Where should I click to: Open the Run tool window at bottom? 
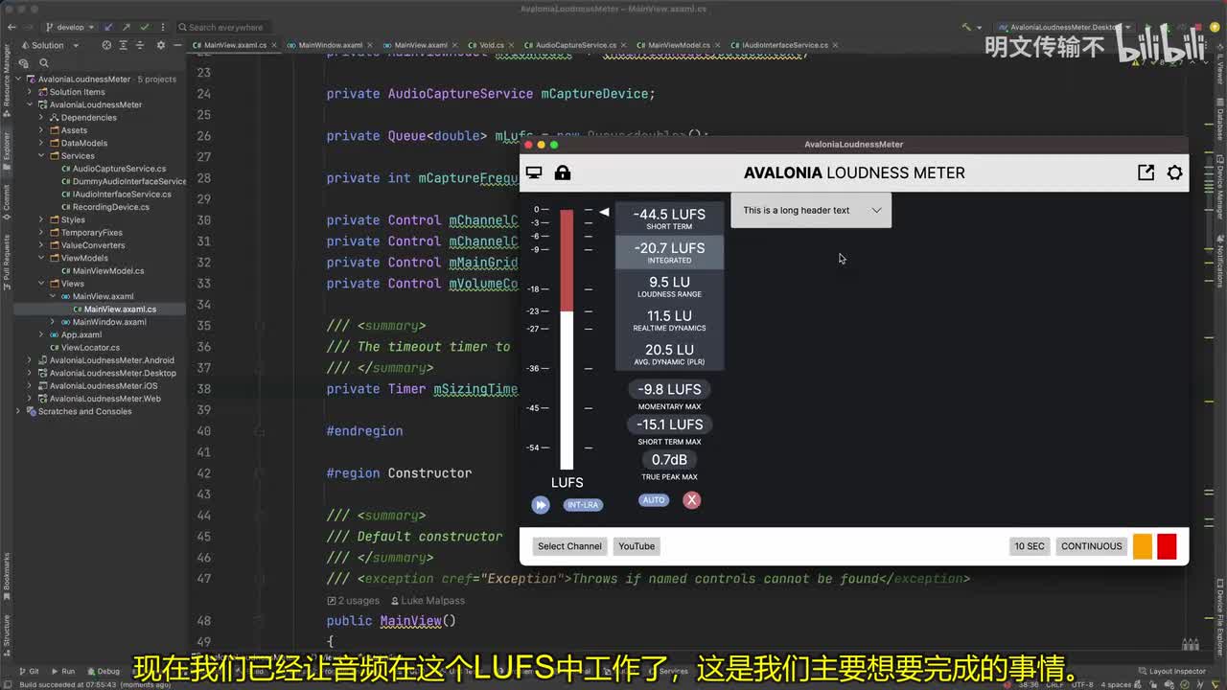[x=62, y=672]
